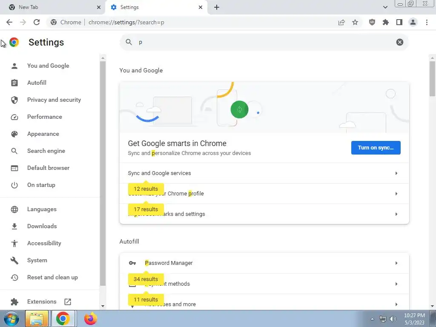Open Privacy and security section
The width and height of the screenshot is (436, 327).
pos(54,100)
